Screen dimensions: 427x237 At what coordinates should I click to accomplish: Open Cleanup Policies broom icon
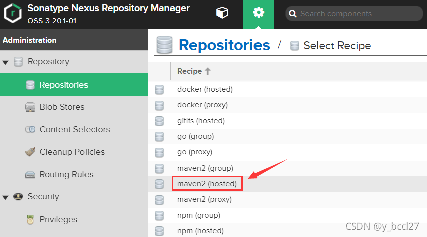pos(30,152)
